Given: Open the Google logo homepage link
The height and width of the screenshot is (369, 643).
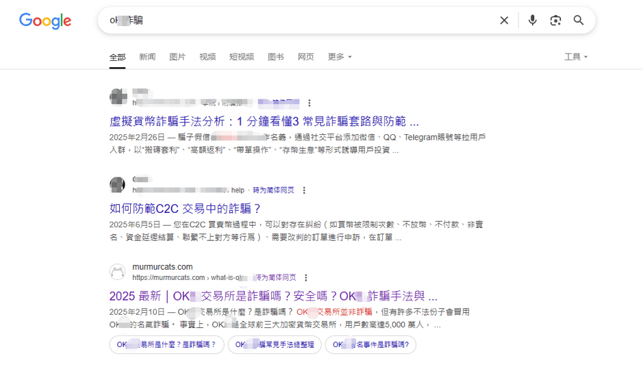Looking at the screenshot, I should [x=45, y=21].
